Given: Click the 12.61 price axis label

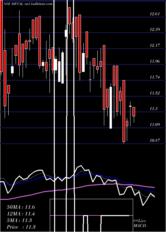Looking at the screenshot, I should pyautogui.click(x=155, y=14).
